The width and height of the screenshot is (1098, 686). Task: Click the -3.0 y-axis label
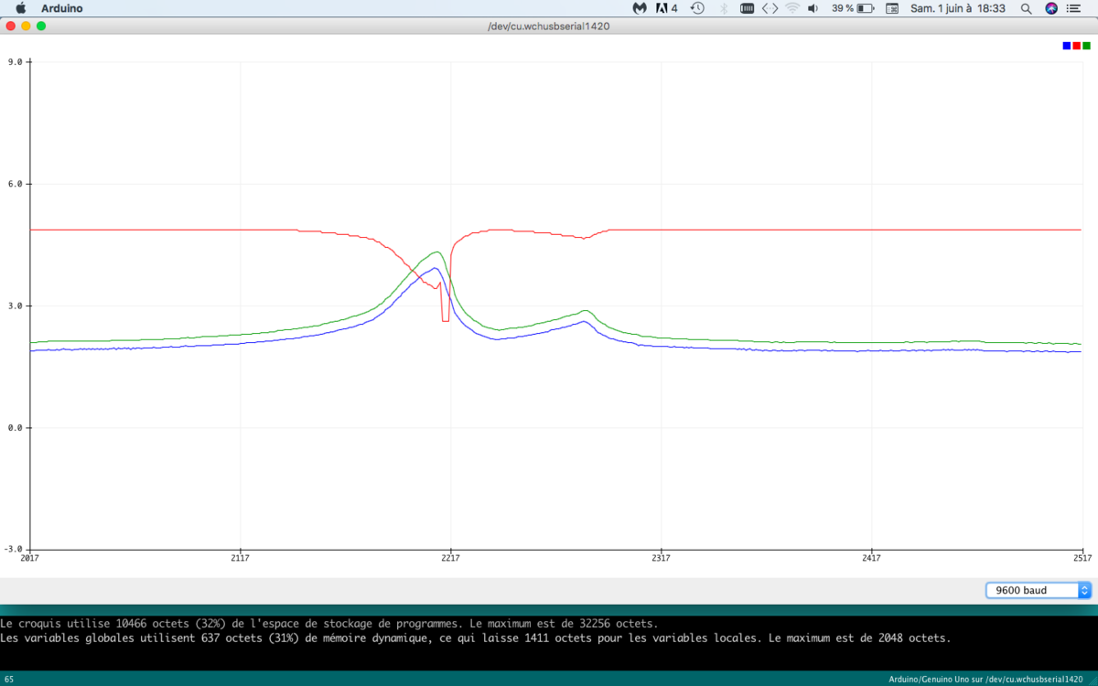point(13,550)
